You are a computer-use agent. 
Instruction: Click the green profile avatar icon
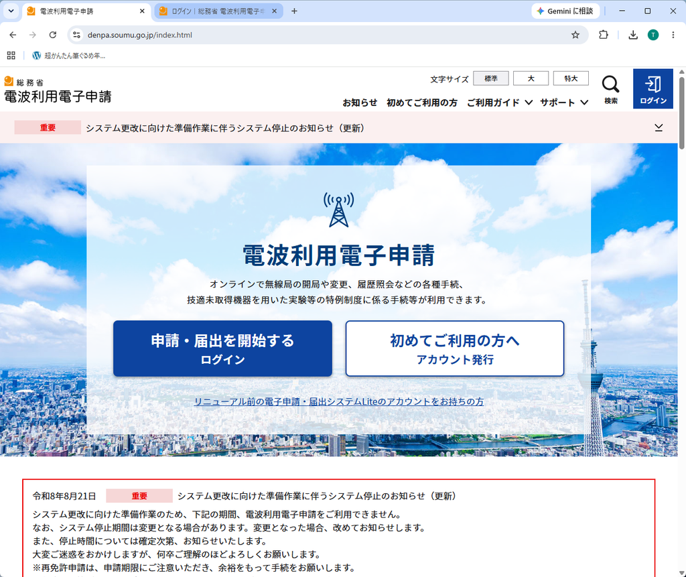653,35
